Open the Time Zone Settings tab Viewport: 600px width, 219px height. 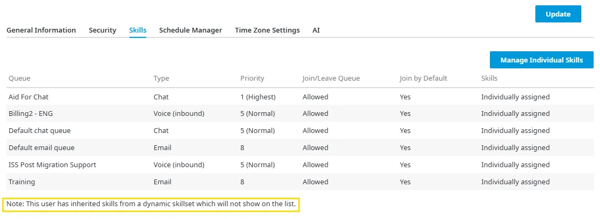[268, 30]
